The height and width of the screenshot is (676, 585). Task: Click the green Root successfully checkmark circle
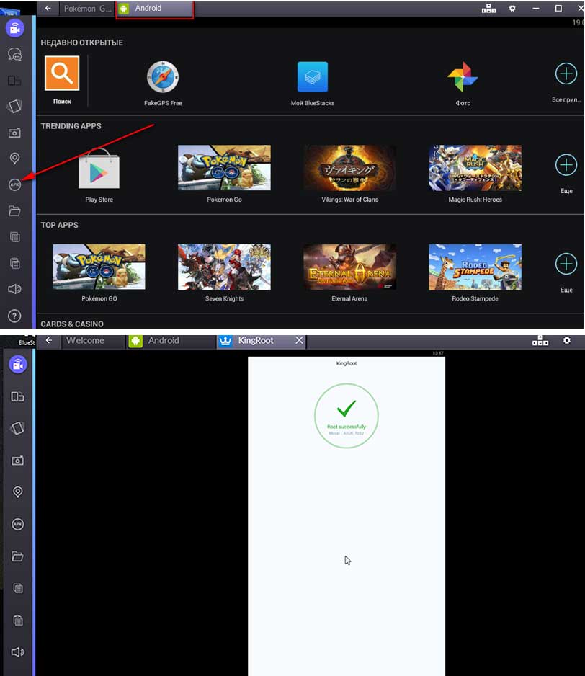point(346,416)
